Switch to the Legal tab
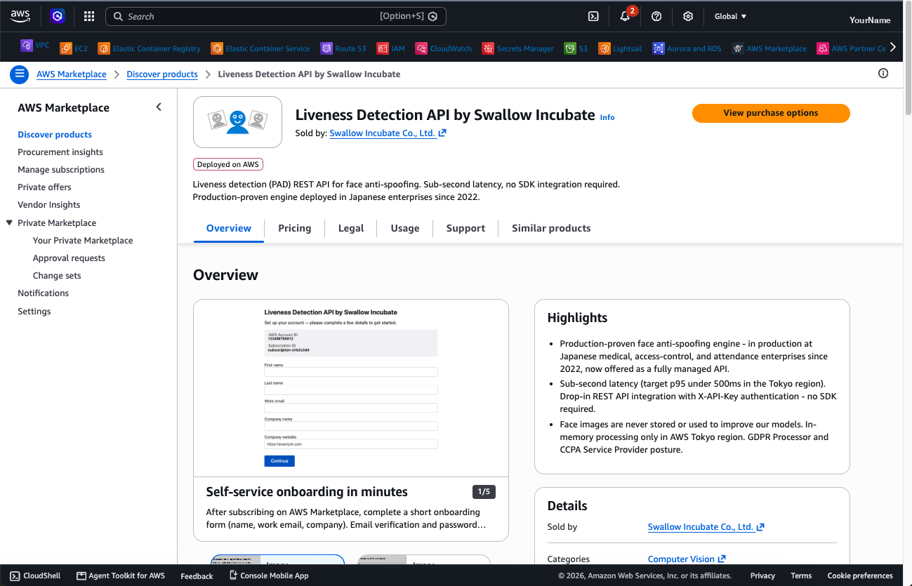Viewport: 912px width, 586px height. point(351,228)
